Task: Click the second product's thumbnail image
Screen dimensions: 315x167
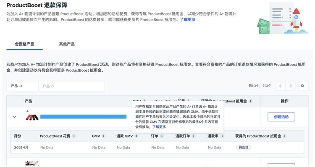Action: 32,163
